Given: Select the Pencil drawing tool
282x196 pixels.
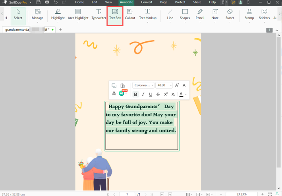Looking at the screenshot, I should pyautogui.click(x=200, y=14).
